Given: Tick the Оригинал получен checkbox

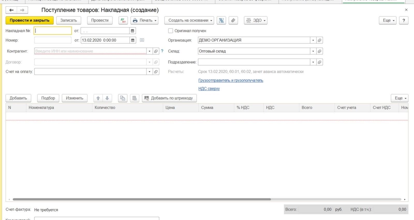Looking at the screenshot, I should [171, 31].
